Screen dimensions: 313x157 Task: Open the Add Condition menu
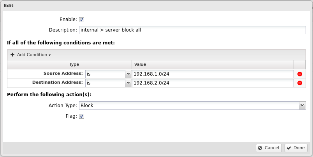pyautogui.click(x=30, y=55)
